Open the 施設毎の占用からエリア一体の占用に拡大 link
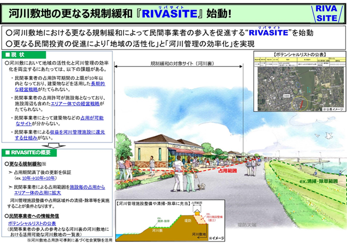Viewport: 347px width, 245px height. [60, 190]
